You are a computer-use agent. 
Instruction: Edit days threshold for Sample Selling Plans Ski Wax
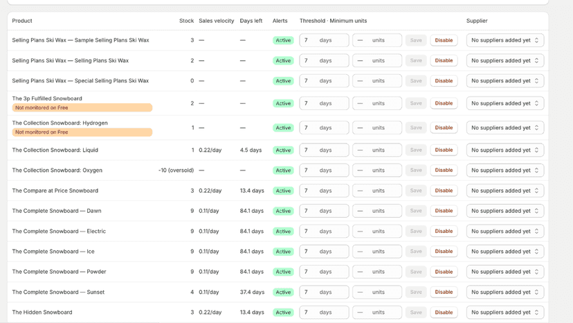point(324,40)
